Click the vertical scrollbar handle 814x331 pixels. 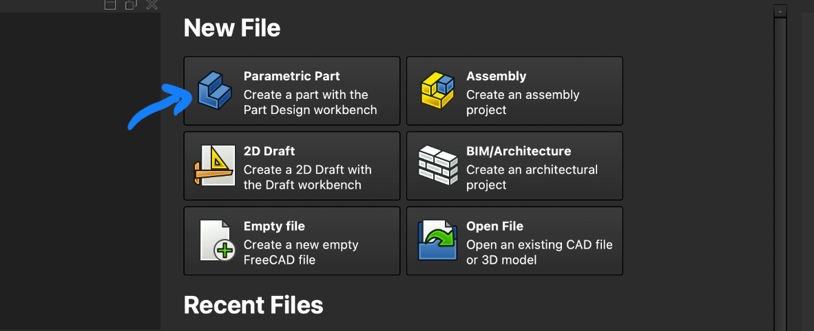[780, 172]
